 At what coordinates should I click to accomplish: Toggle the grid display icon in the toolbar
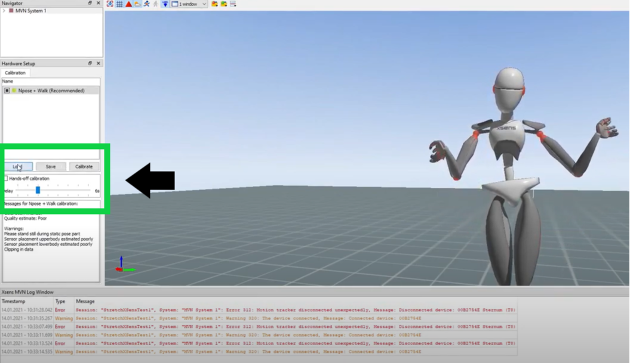(x=119, y=4)
